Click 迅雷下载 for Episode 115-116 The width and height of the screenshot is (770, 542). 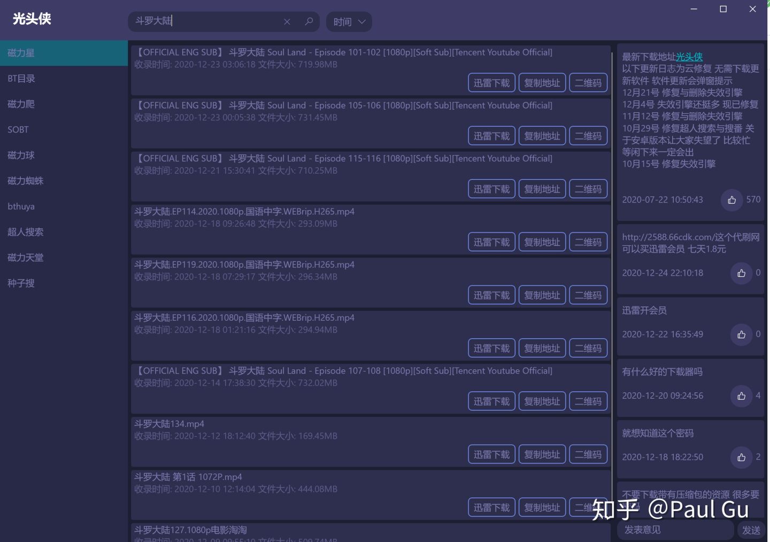click(491, 189)
